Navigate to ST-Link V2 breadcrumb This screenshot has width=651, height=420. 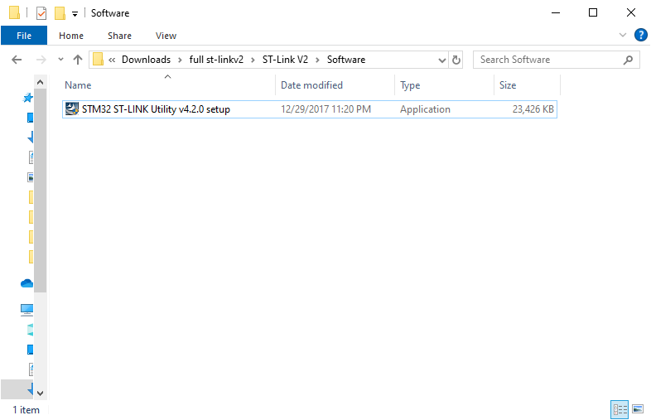[x=285, y=60]
